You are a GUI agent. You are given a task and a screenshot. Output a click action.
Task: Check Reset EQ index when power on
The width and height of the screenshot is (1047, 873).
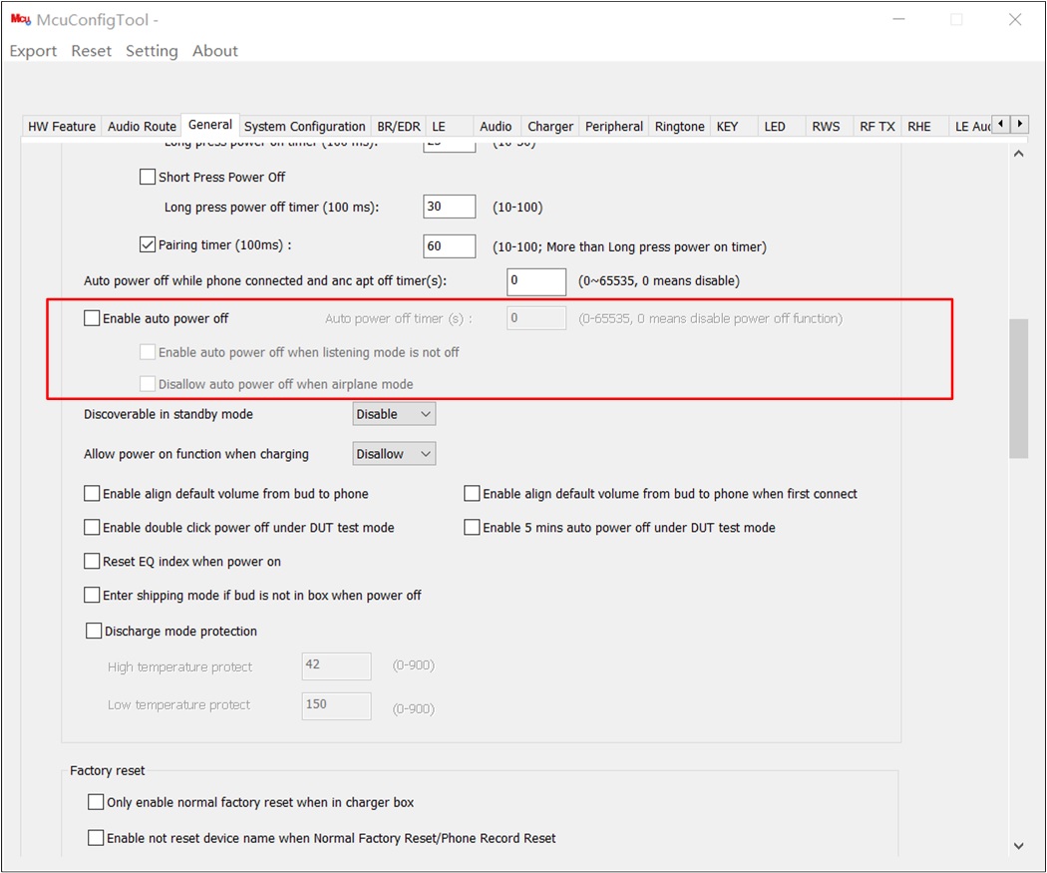pyautogui.click(x=93, y=562)
